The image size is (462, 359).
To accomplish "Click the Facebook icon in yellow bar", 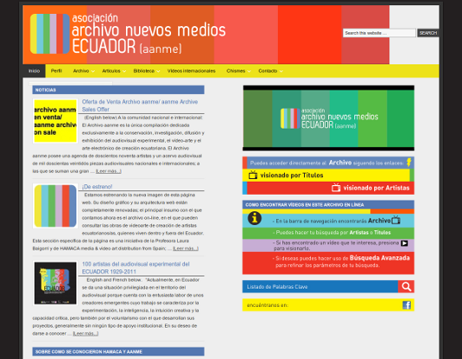I will click(406, 305).
